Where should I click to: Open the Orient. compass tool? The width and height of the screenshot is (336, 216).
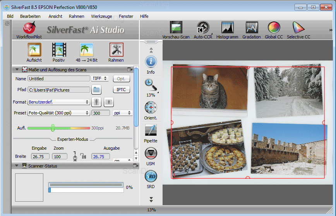[x=151, y=107]
